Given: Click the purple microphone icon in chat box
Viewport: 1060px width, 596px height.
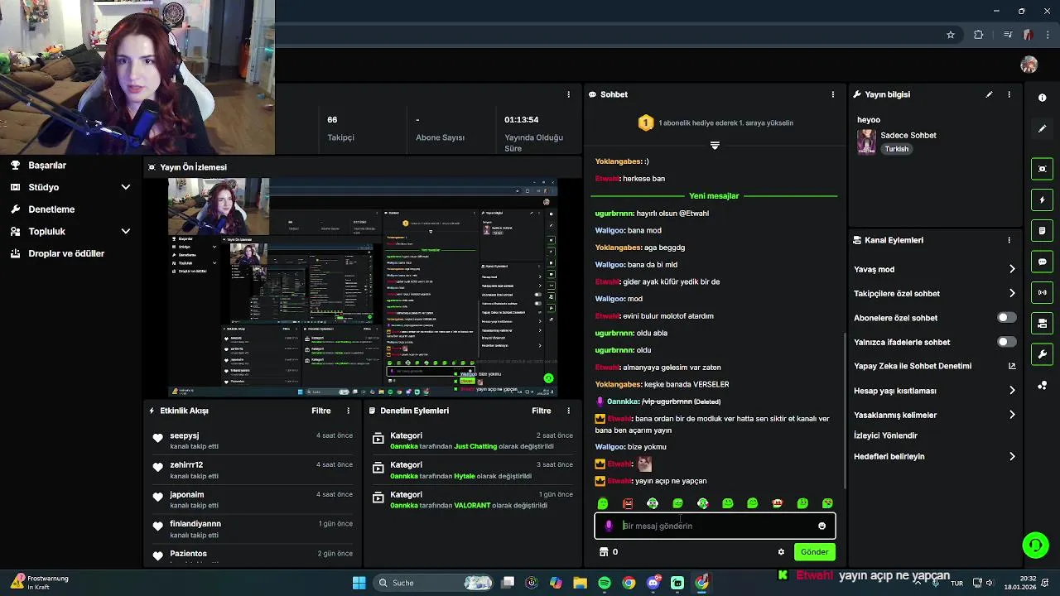Looking at the screenshot, I should point(609,526).
